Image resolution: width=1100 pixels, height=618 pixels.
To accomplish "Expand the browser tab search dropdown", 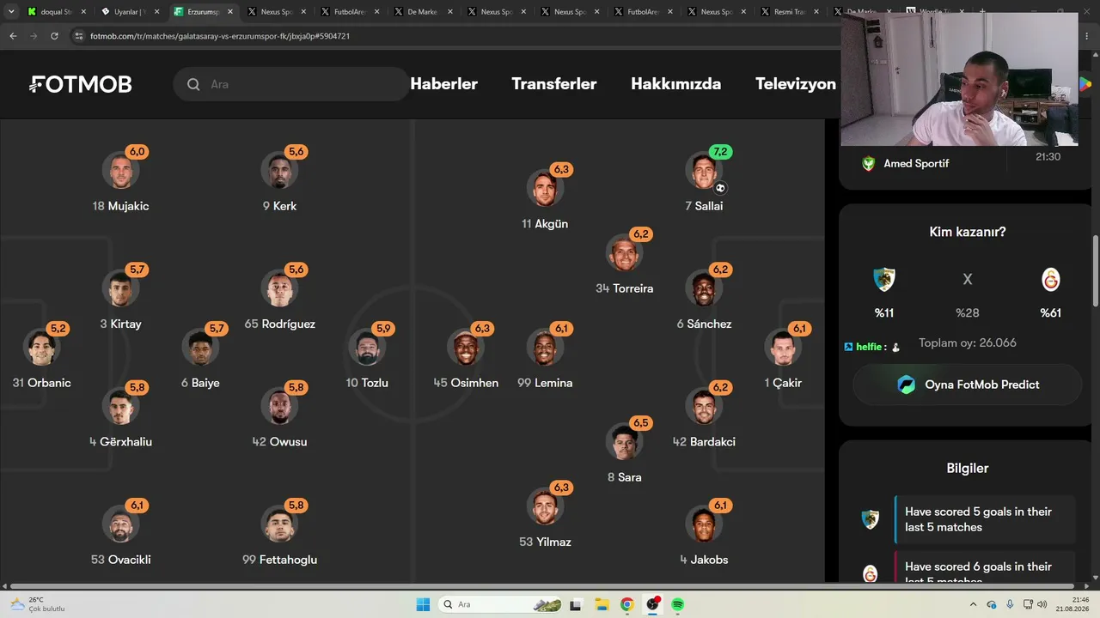I will click(x=11, y=12).
